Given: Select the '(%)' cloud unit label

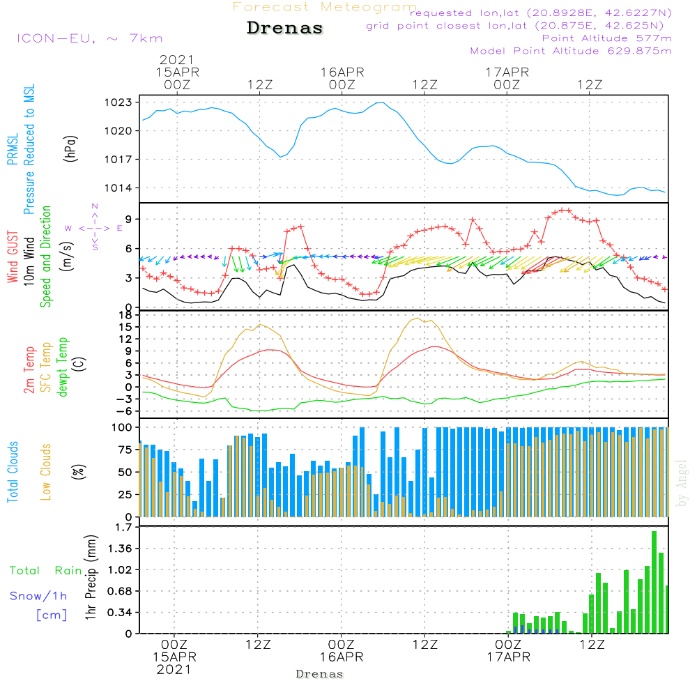Looking at the screenshot, I should (79, 472).
